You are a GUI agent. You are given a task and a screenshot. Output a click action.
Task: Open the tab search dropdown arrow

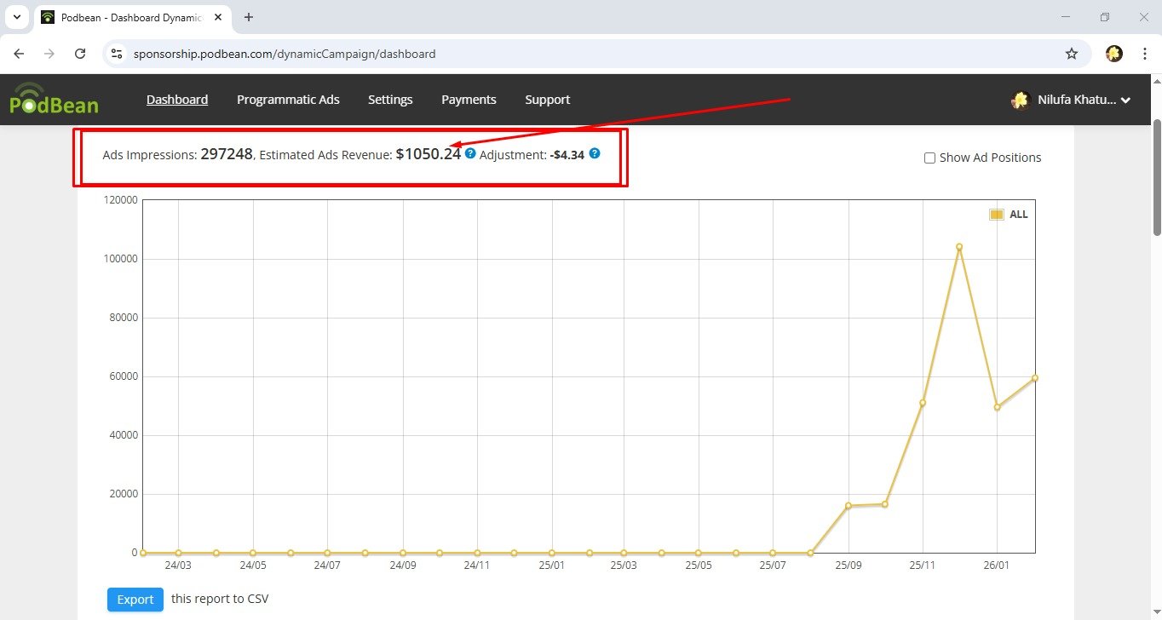pos(16,17)
